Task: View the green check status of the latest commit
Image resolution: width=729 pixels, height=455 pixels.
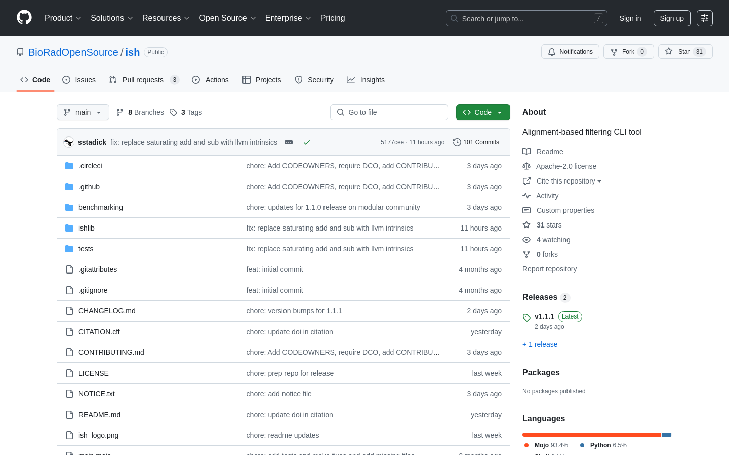Action: [x=306, y=142]
